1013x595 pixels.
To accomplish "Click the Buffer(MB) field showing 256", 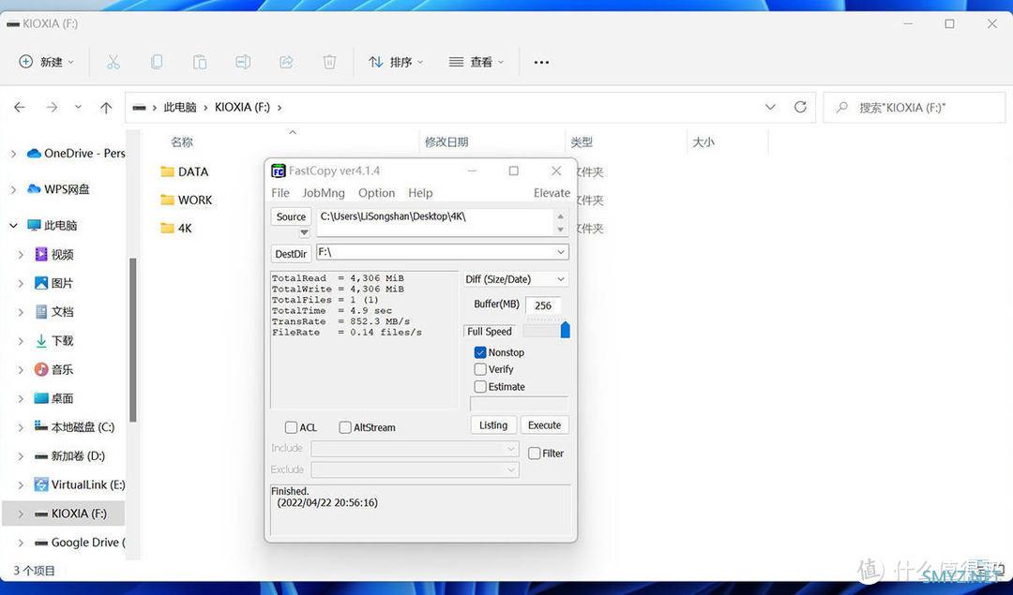I will click(x=543, y=305).
